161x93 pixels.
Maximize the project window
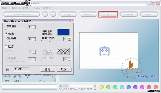tap(153, 3)
